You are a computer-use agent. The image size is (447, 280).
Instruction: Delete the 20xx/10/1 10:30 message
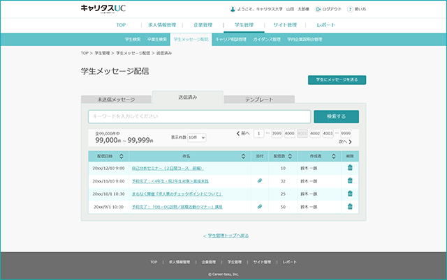pyautogui.click(x=350, y=194)
